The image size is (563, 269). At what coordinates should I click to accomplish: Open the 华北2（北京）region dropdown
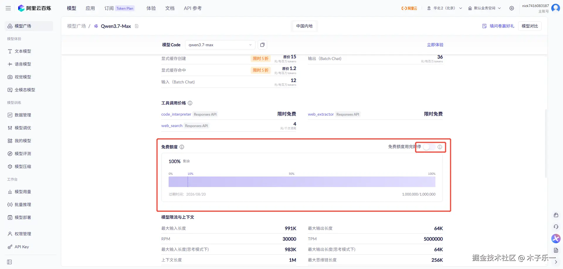pyautogui.click(x=445, y=8)
